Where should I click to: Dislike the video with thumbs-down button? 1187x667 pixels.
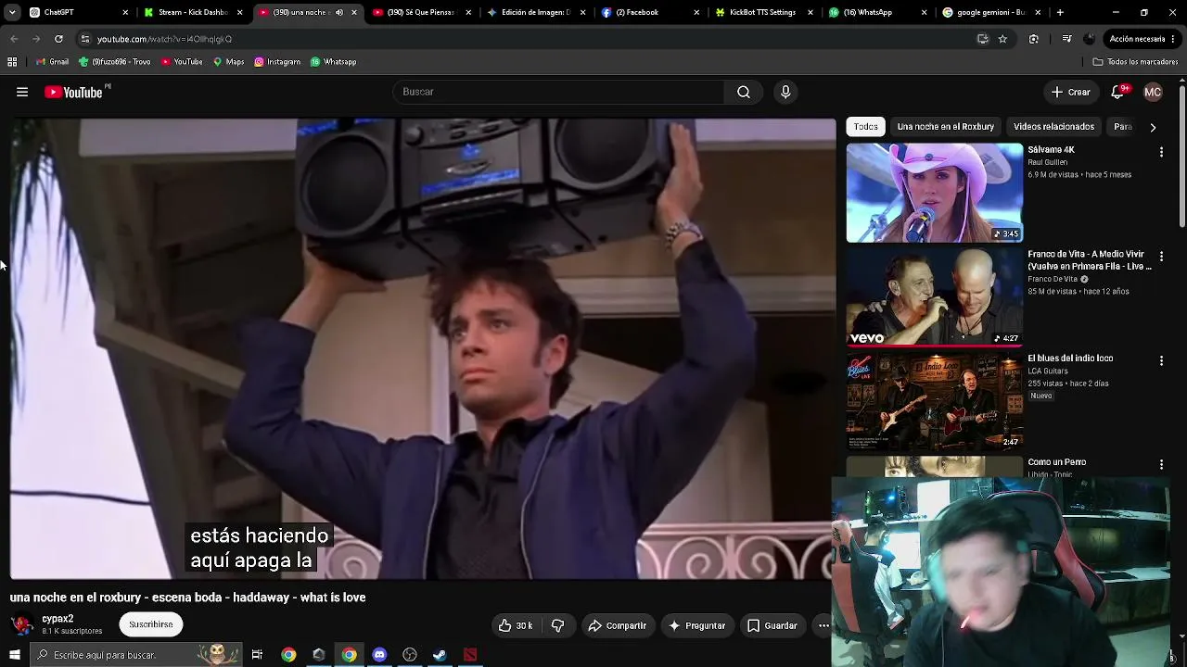557,625
